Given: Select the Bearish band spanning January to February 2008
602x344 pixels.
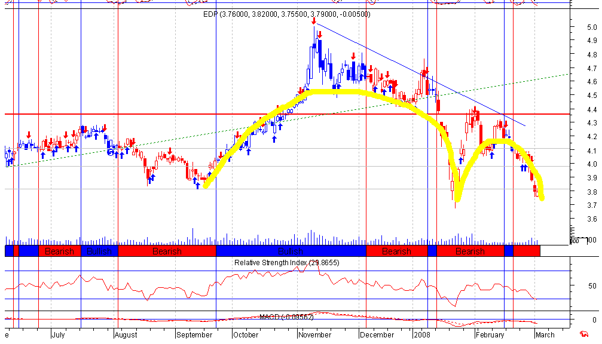Looking at the screenshot, I should click(470, 251).
